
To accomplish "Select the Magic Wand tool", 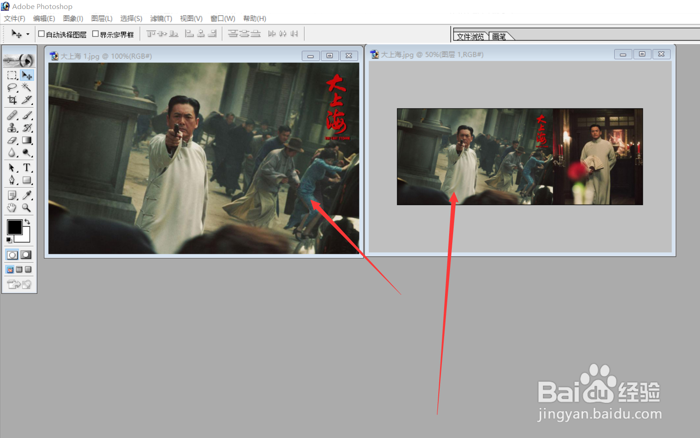I will 27,87.
